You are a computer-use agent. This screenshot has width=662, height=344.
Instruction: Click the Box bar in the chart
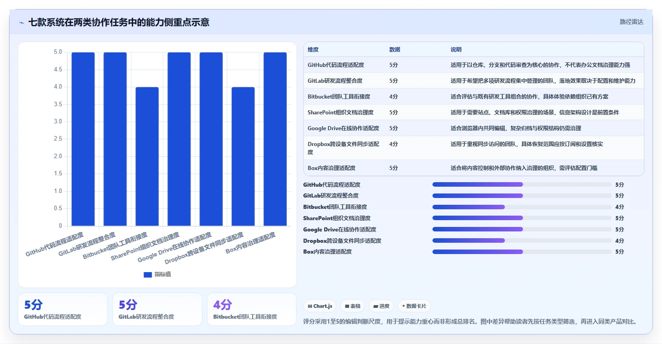[275, 139]
